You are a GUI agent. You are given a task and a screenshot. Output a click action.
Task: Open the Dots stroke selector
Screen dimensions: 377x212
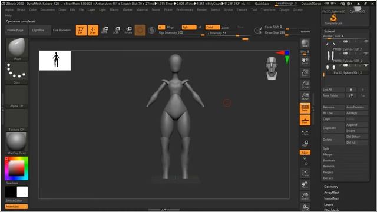pos(16,72)
